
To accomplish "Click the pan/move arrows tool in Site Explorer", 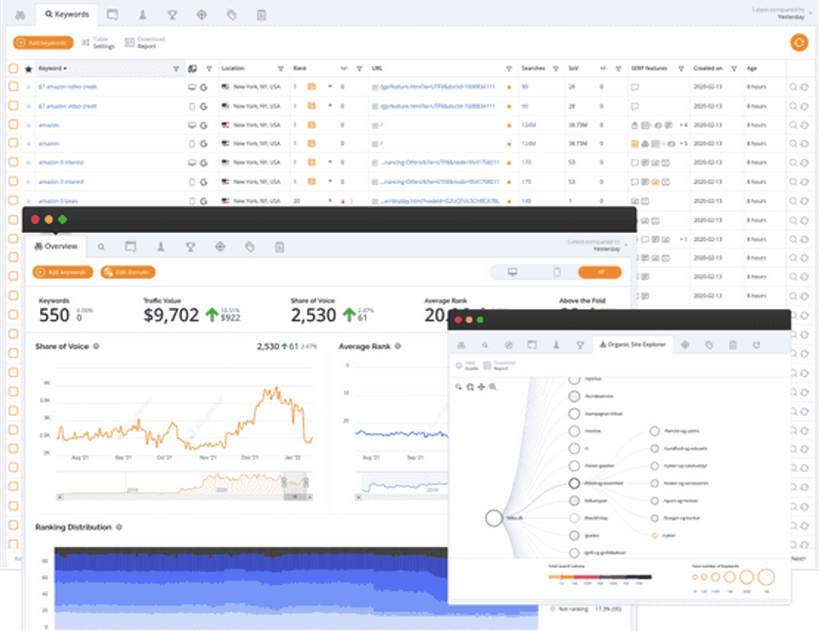I will pyautogui.click(x=481, y=387).
